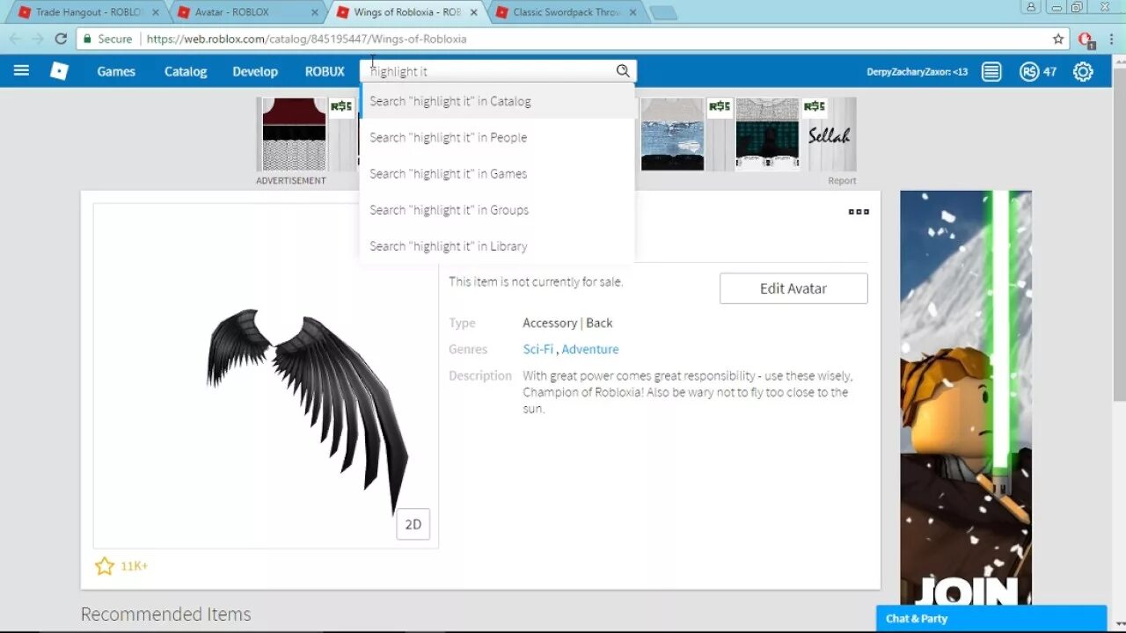
Task: Reload the page with browser refresh
Action: pyautogui.click(x=61, y=39)
